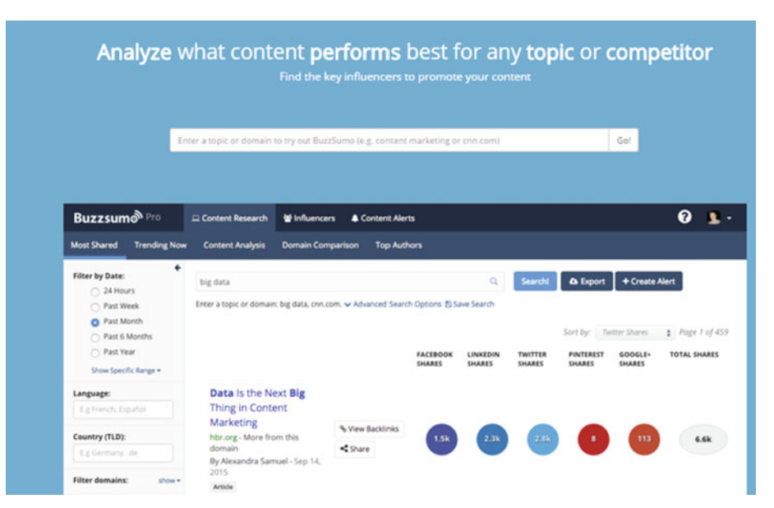774x508 pixels.
Task: Click the 113 Google+ shares circle
Action: pos(643,439)
